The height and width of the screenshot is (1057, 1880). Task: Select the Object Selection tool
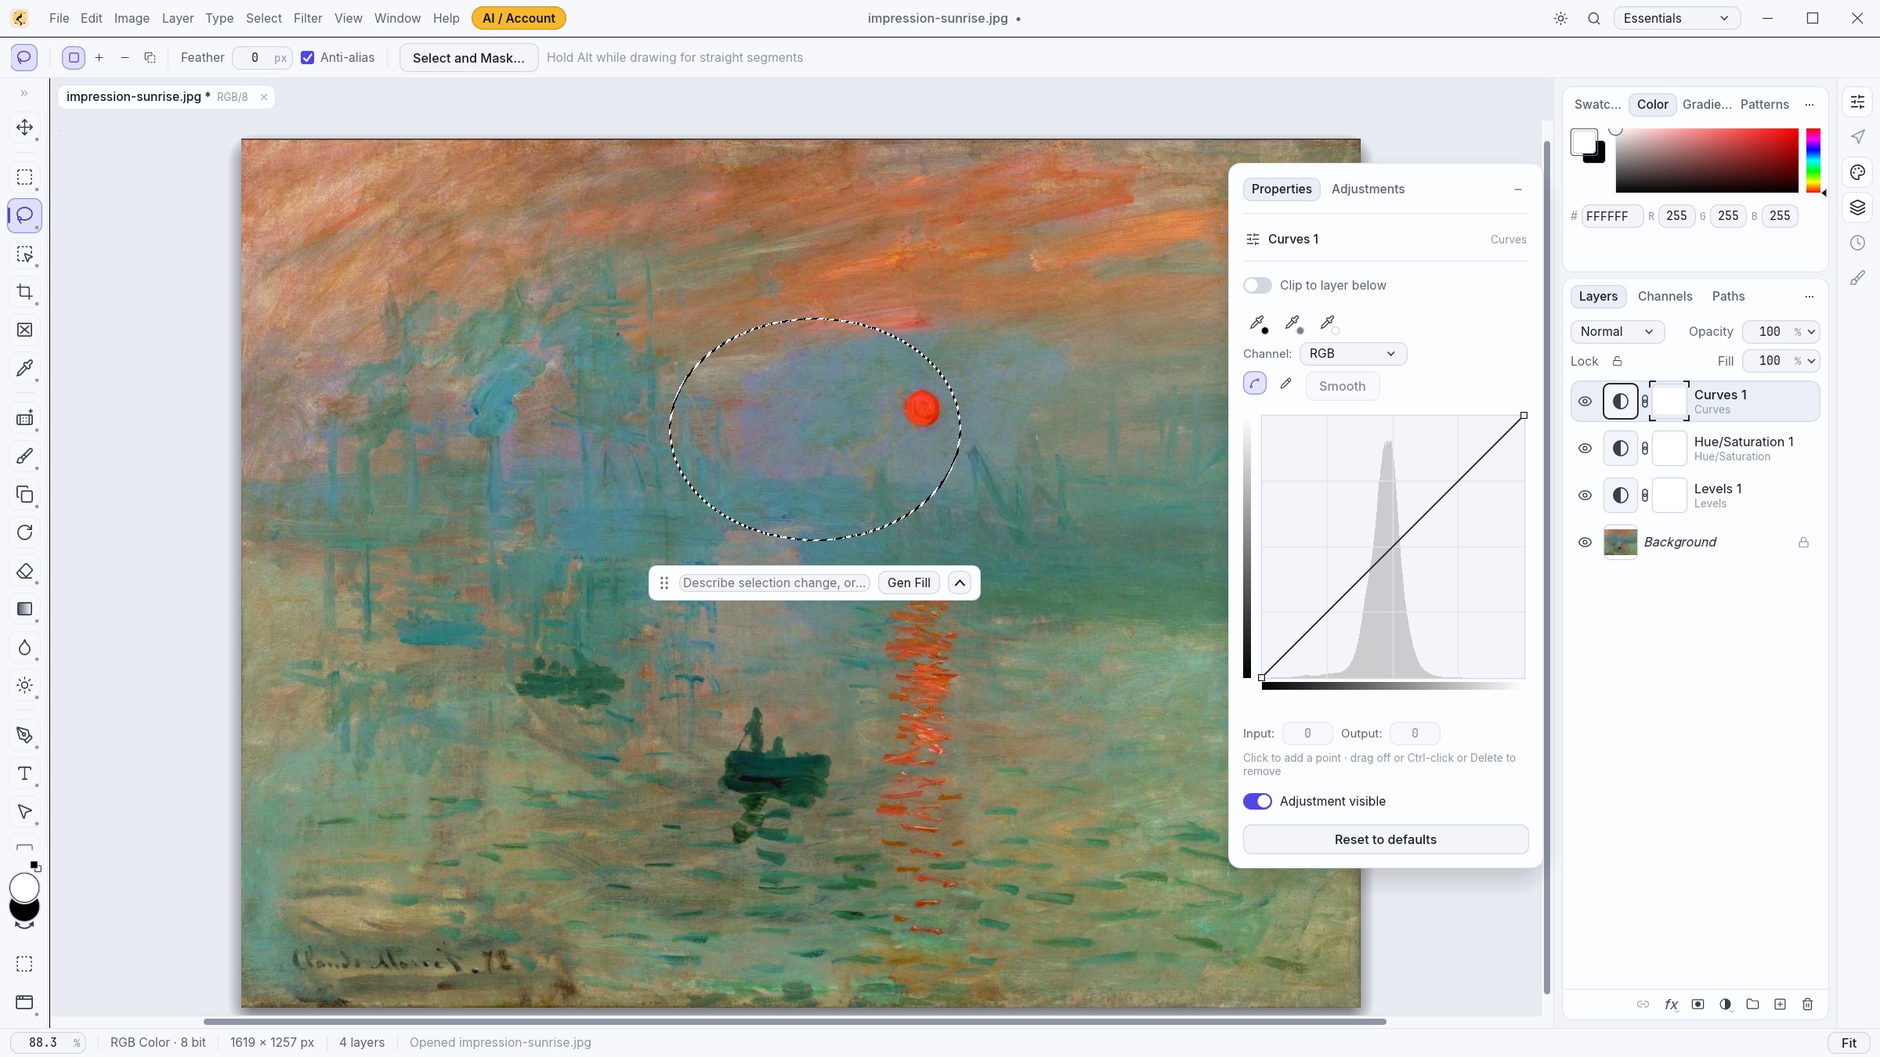click(x=24, y=254)
